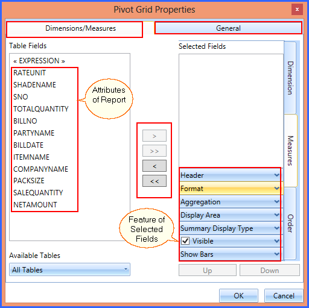Screen dimensions: 309x308
Task: Click the double left arrow remove-all button
Action: [x=154, y=181]
